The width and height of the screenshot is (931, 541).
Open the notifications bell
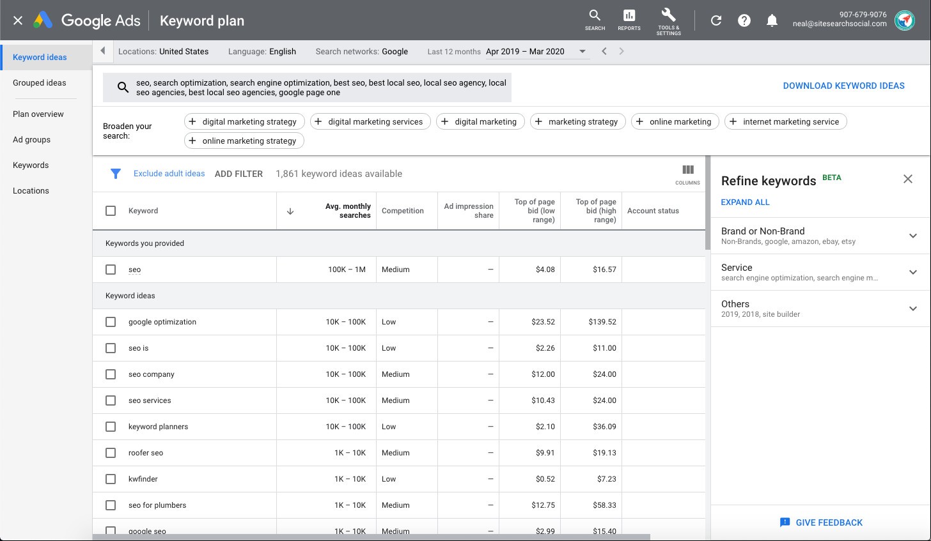772,20
